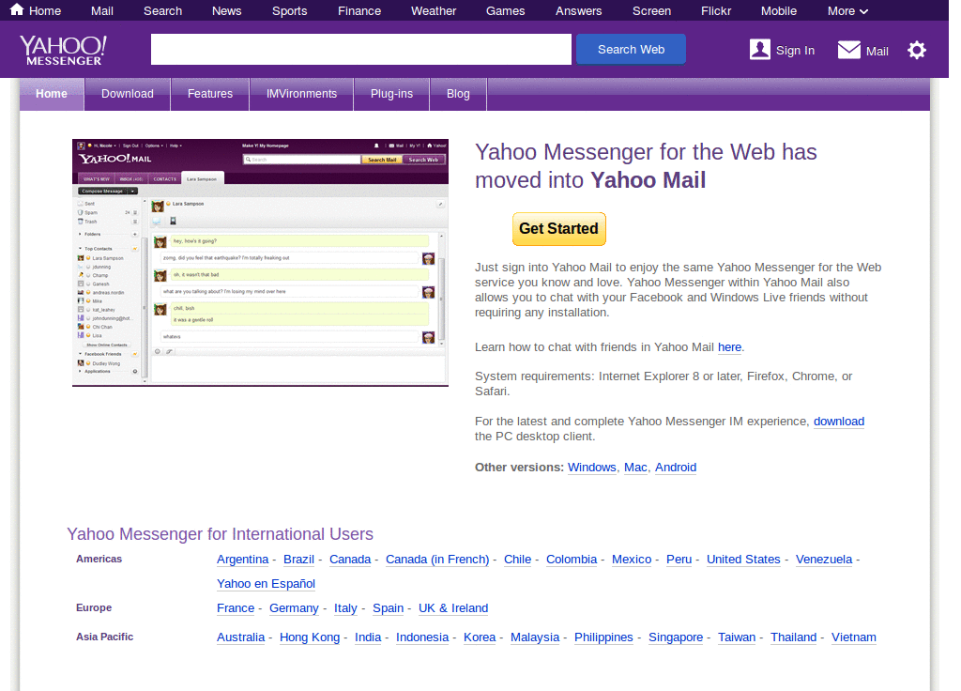Image resolution: width=961 pixels, height=691 pixels.
Task: Open the Blog tab
Action: coord(458,94)
